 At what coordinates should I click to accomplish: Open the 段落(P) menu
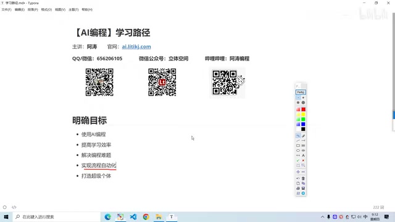tap(33, 10)
